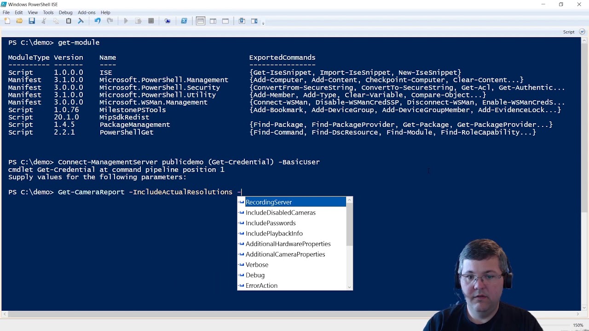Screen dimensions: 589x331
Task: Click version 20.1.0 value
Action: pos(66,117)
